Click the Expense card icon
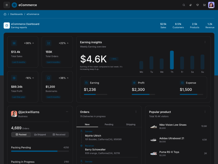Image resolution: width=218 pixels, height=164 pixels. 182,83
